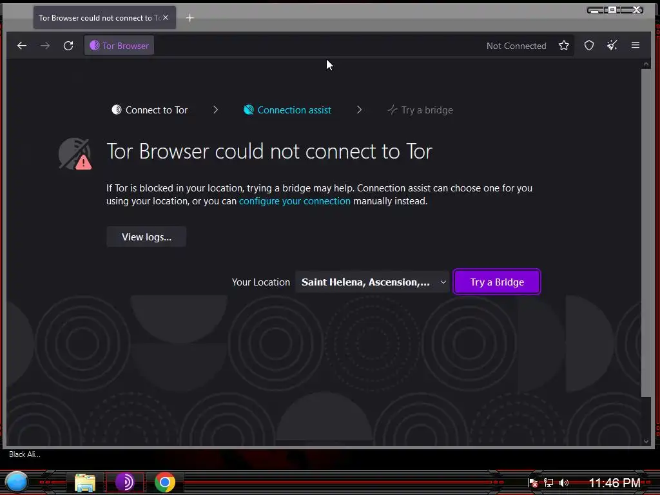Click the volume speaker tray icon
Viewport: 660px width, 495px height.
pyautogui.click(x=564, y=483)
